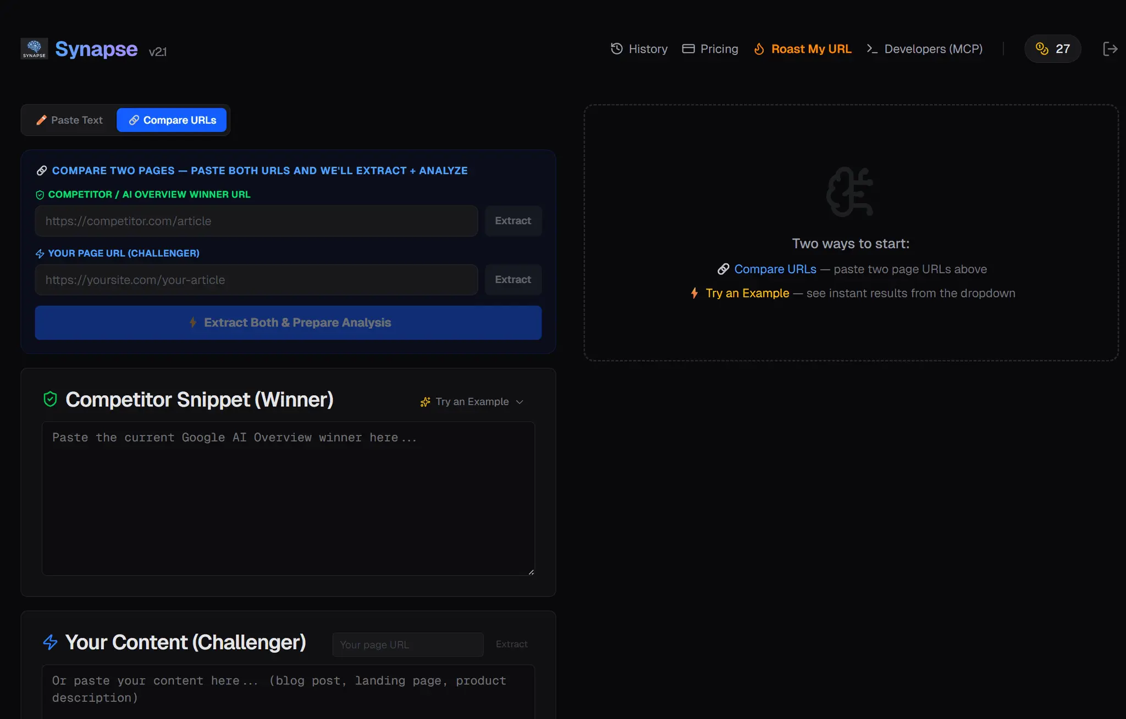Click the logout icon

(1110, 49)
